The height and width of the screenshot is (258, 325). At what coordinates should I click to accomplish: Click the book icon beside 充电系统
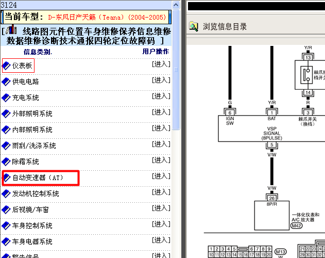click(x=6, y=98)
